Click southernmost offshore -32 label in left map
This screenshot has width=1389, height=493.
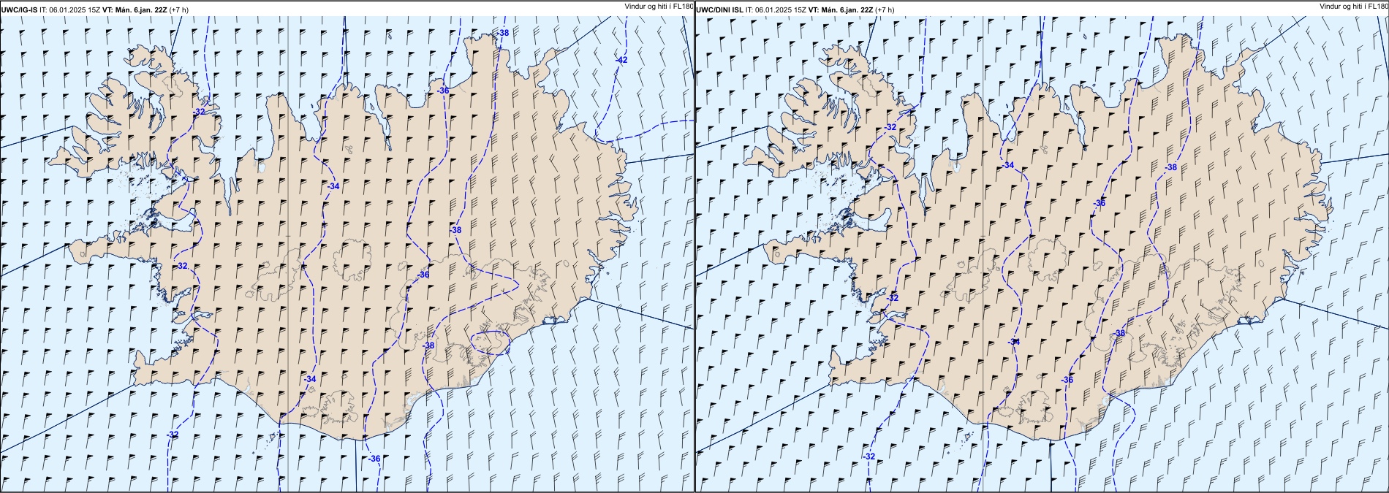tap(172, 435)
